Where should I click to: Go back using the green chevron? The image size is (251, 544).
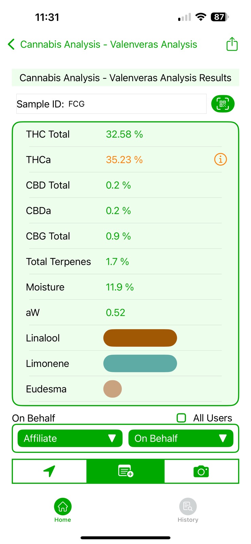11,44
